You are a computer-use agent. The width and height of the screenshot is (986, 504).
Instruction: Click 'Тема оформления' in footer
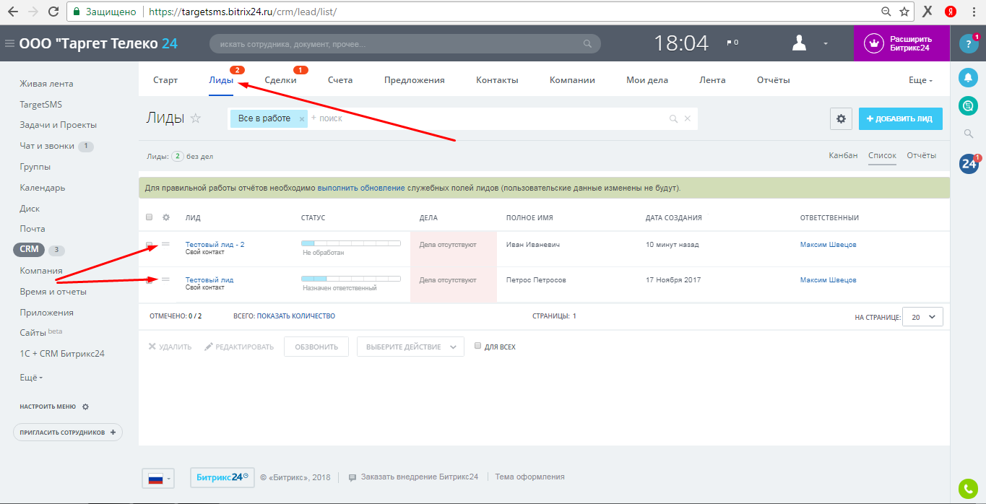529,477
